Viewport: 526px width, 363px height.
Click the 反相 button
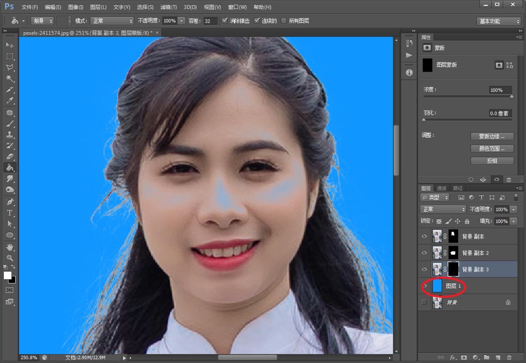pos(492,161)
